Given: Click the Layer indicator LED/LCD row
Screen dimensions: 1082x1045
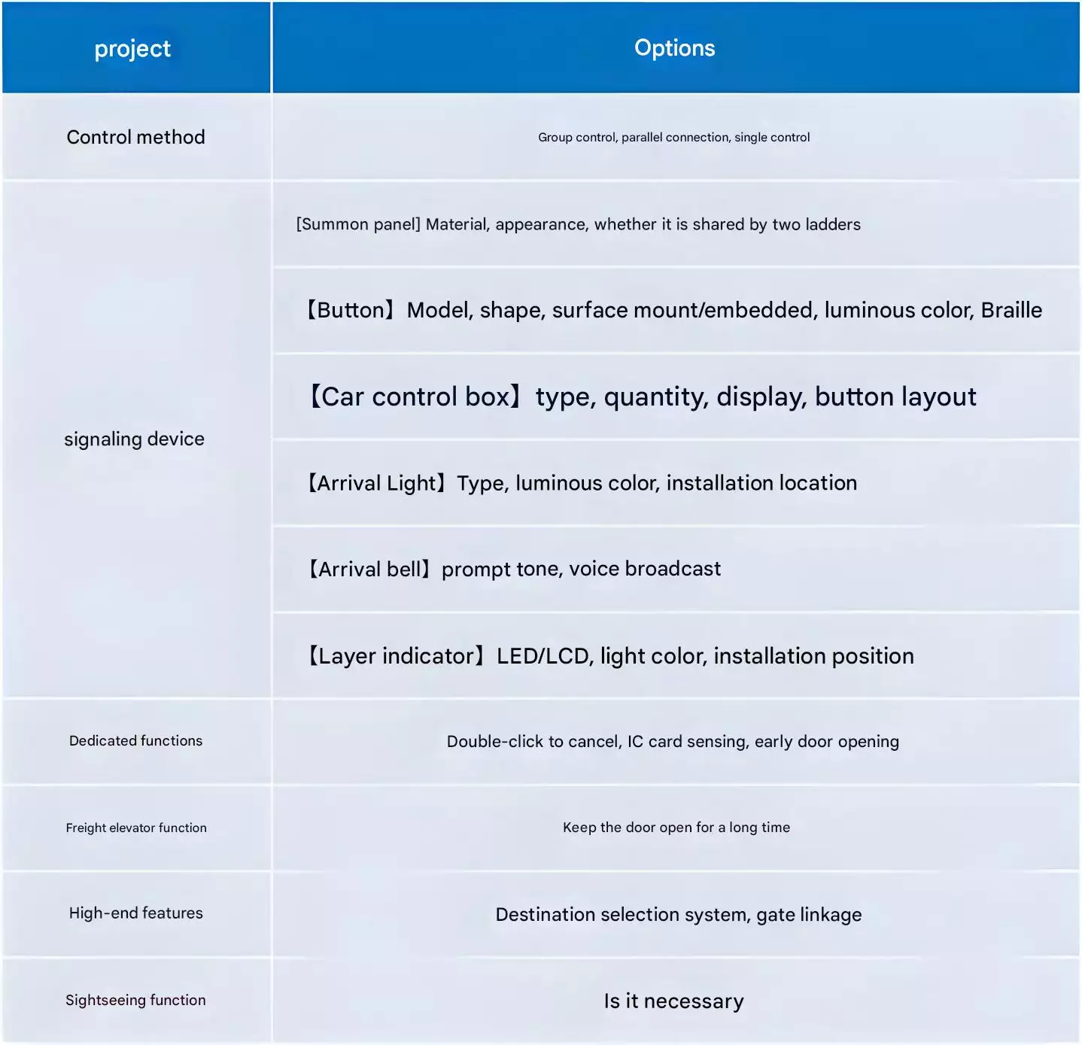Looking at the screenshot, I should pos(676,655).
